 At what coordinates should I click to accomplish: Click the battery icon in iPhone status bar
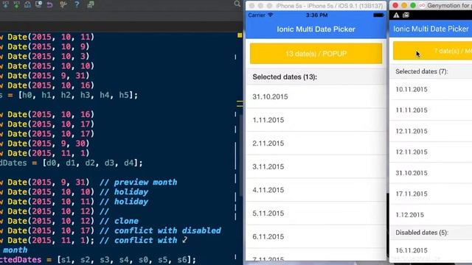click(378, 15)
